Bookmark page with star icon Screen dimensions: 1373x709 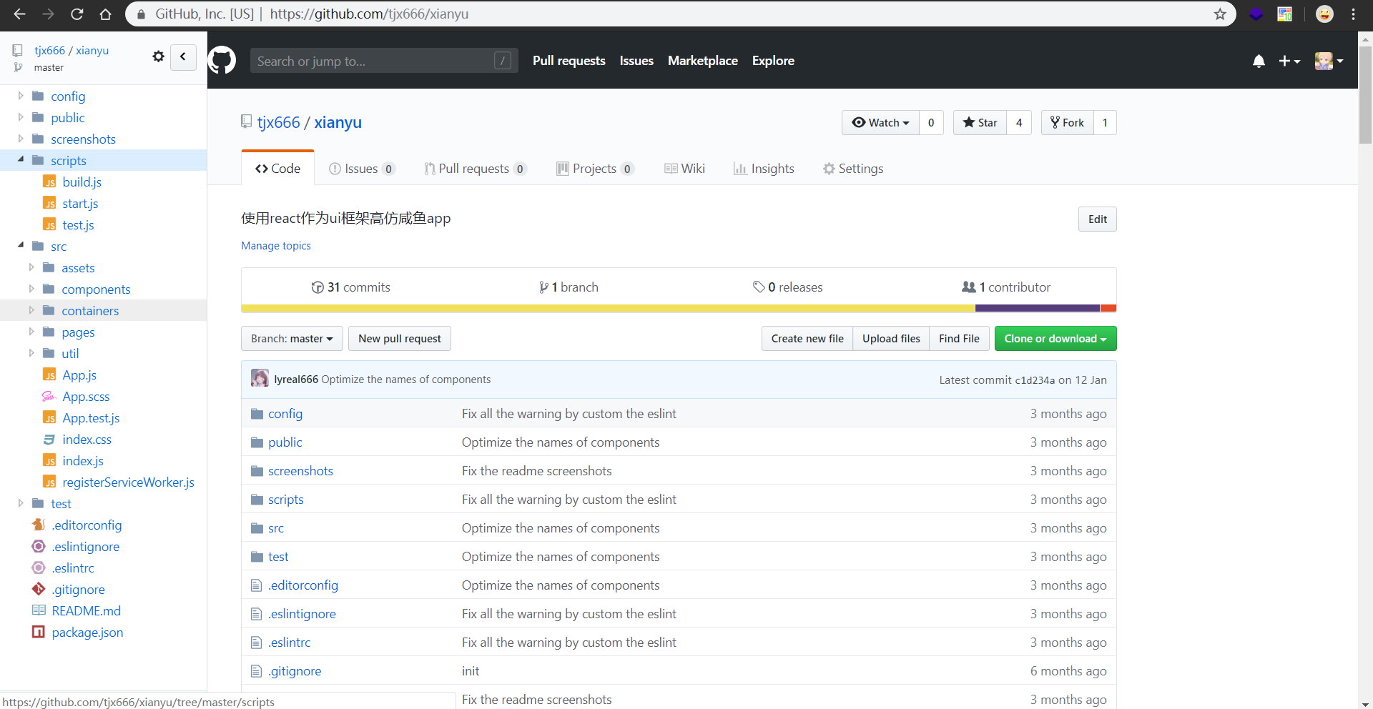1220,14
